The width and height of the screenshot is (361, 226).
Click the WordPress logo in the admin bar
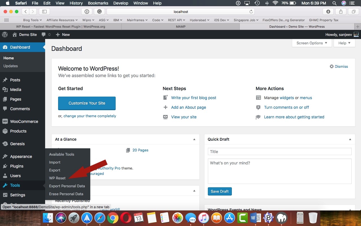(5, 34)
